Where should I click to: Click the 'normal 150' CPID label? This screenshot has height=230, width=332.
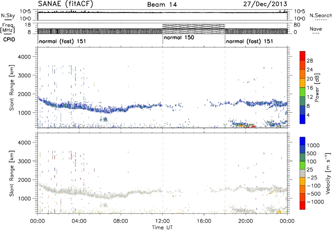click(179, 38)
